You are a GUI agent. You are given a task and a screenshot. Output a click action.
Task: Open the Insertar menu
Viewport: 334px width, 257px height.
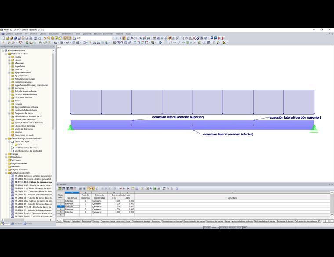coord(33,34)
